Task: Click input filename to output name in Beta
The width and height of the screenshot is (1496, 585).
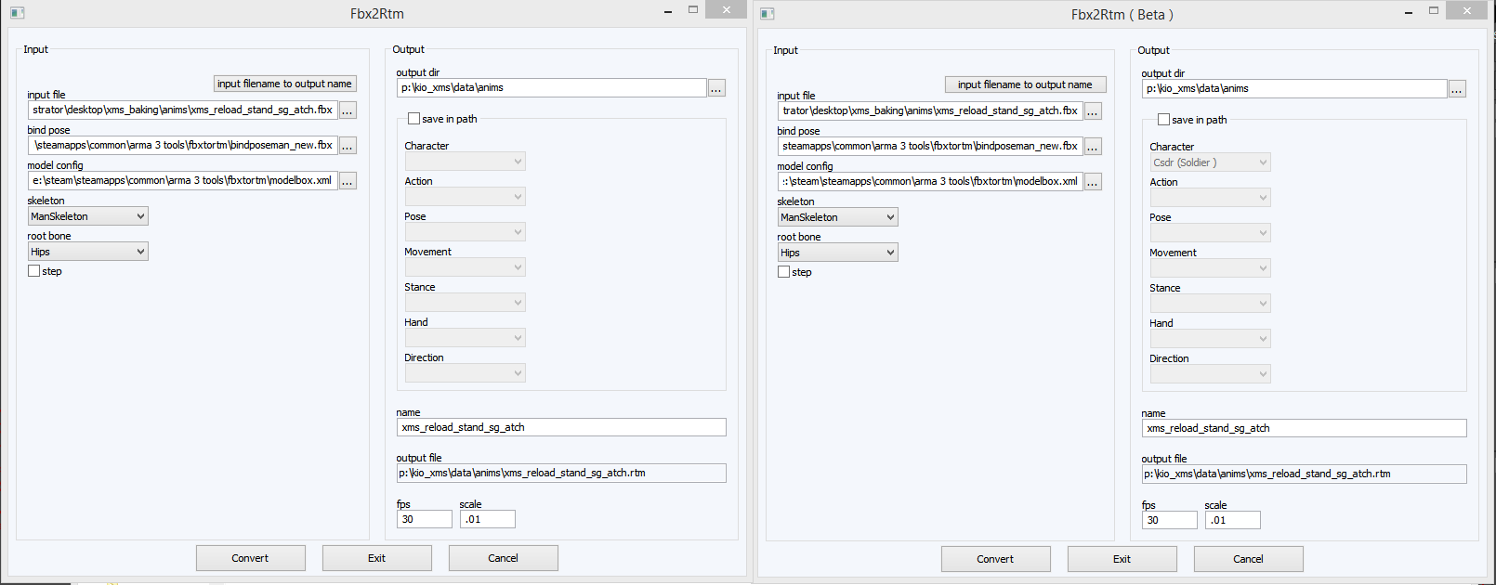Action: pos(1026,84)
